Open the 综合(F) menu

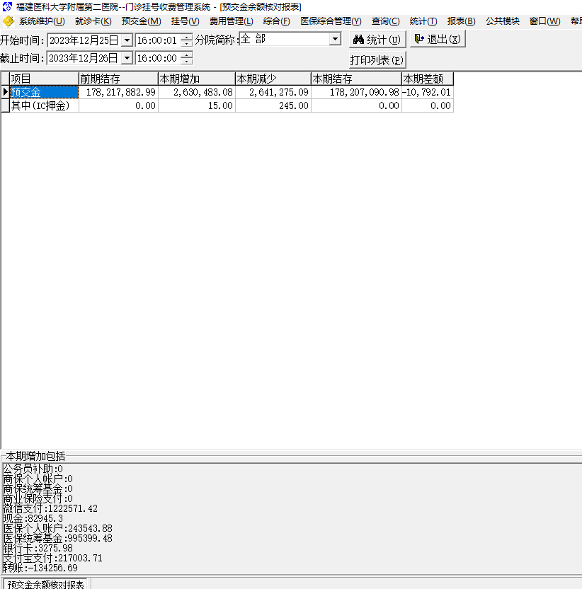[x=277, y=21]
